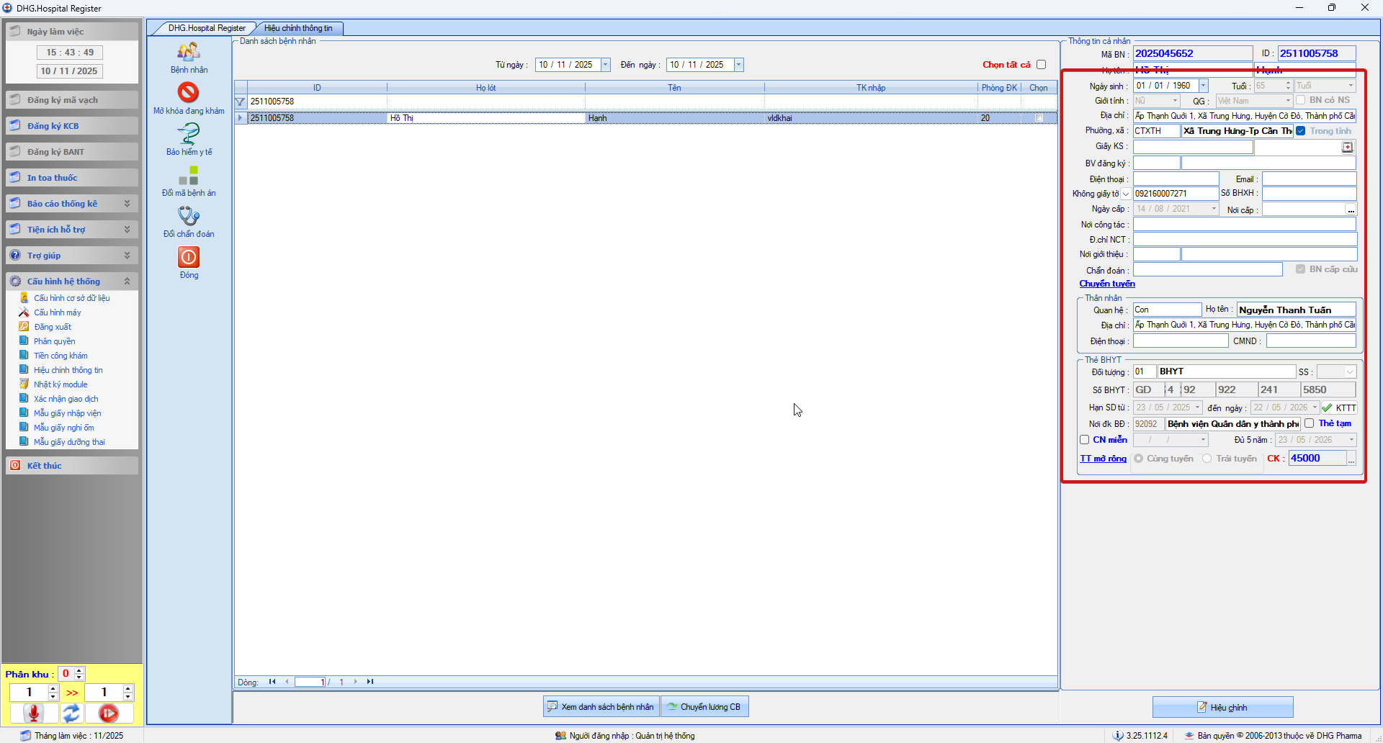The image size is (1383, 743).
Task: Click the ID filter field in grid
Action: tap(317, 102)
